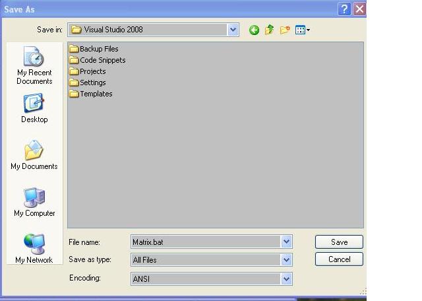This screenshot has width=422, height=301.
Task: Go up one folder level
Action: pyautogui.click(x=269, y=30)
